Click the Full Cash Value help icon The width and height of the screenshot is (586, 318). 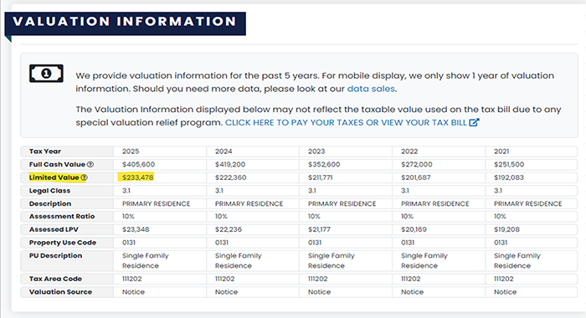(x=90, y=164)
